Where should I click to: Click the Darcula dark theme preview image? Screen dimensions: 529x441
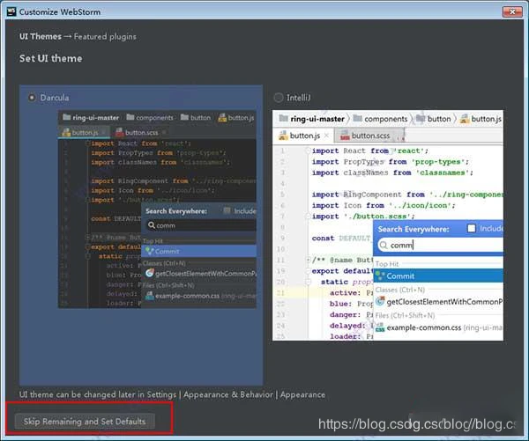pos(157,209)
